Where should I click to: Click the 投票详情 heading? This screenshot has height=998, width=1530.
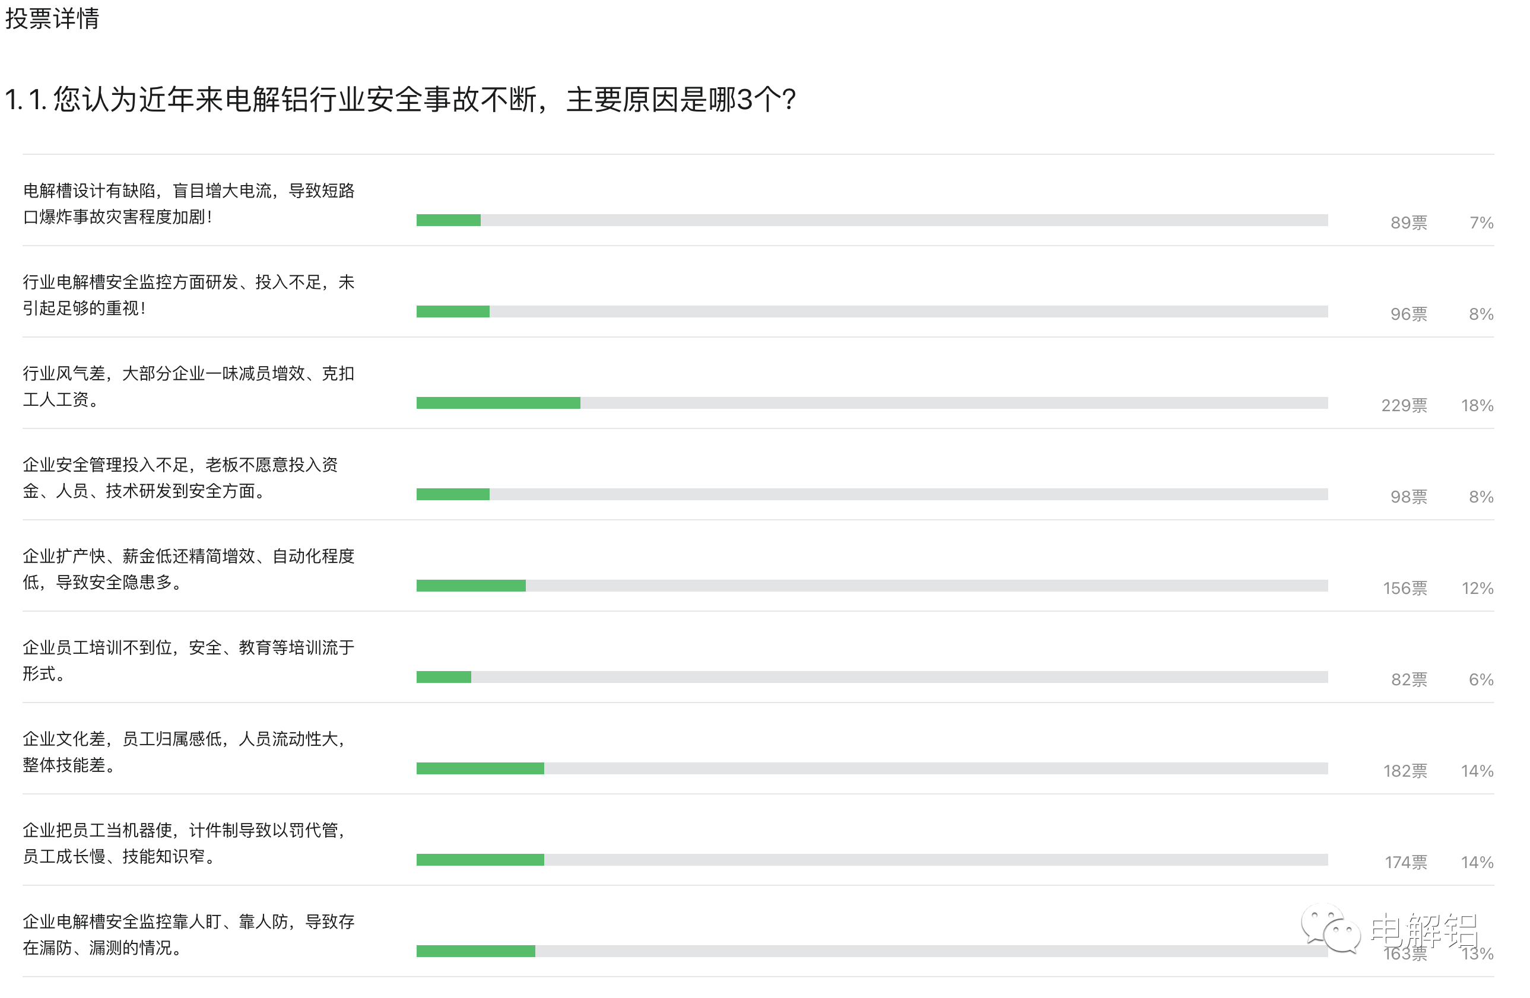coord(52,18)
